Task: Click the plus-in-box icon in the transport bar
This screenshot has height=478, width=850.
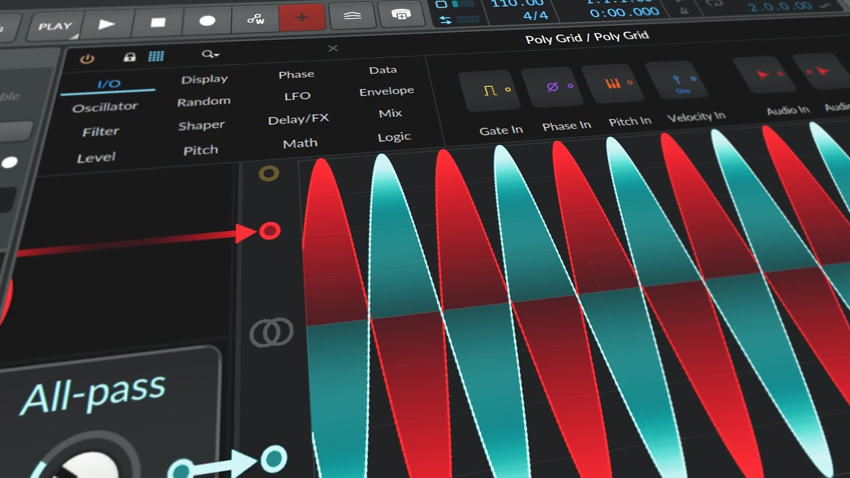Action: click(401, 13)
